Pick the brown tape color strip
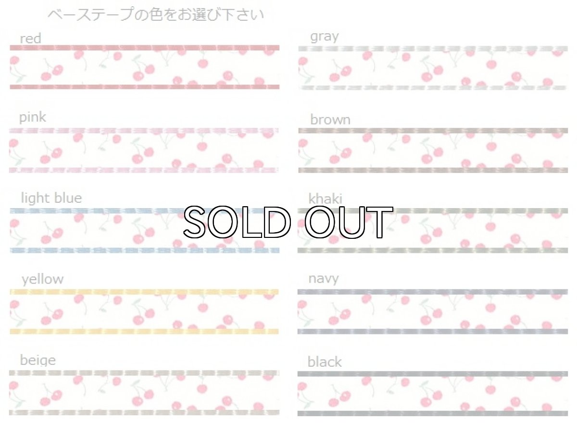577x445 pixels. tap(433, 150)
